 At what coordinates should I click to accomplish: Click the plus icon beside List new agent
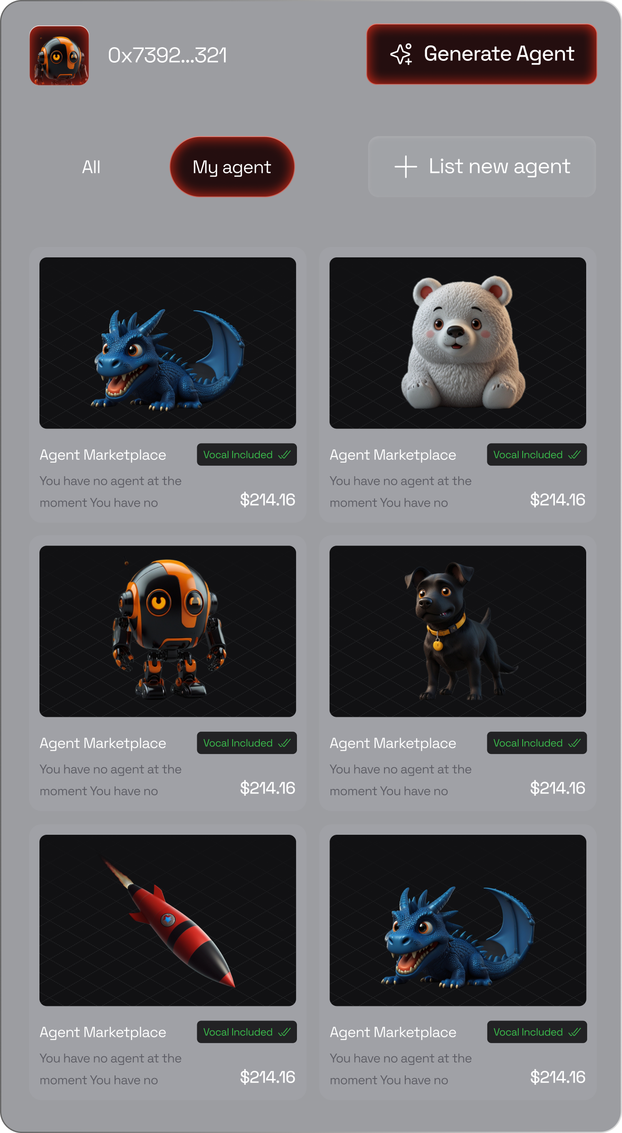pyautogui.click(x=406, y=167)
